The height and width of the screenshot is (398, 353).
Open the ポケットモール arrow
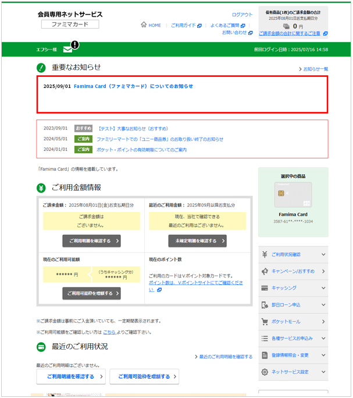coord(323,322)
